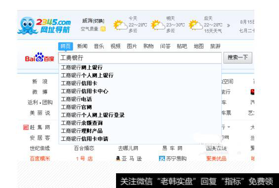Open the 15天天气 forecast link
The width and height of the screenshot is (279, 188).
(213, 31)
